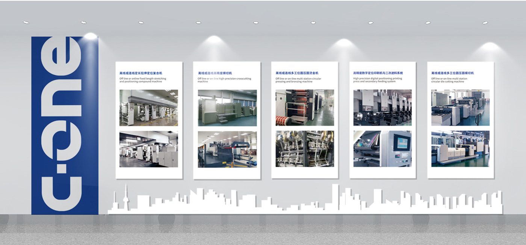The width and height of the screenshot is (526, 245).
Task: Open top photo on compound machine poster
Action: coord(149,108)
